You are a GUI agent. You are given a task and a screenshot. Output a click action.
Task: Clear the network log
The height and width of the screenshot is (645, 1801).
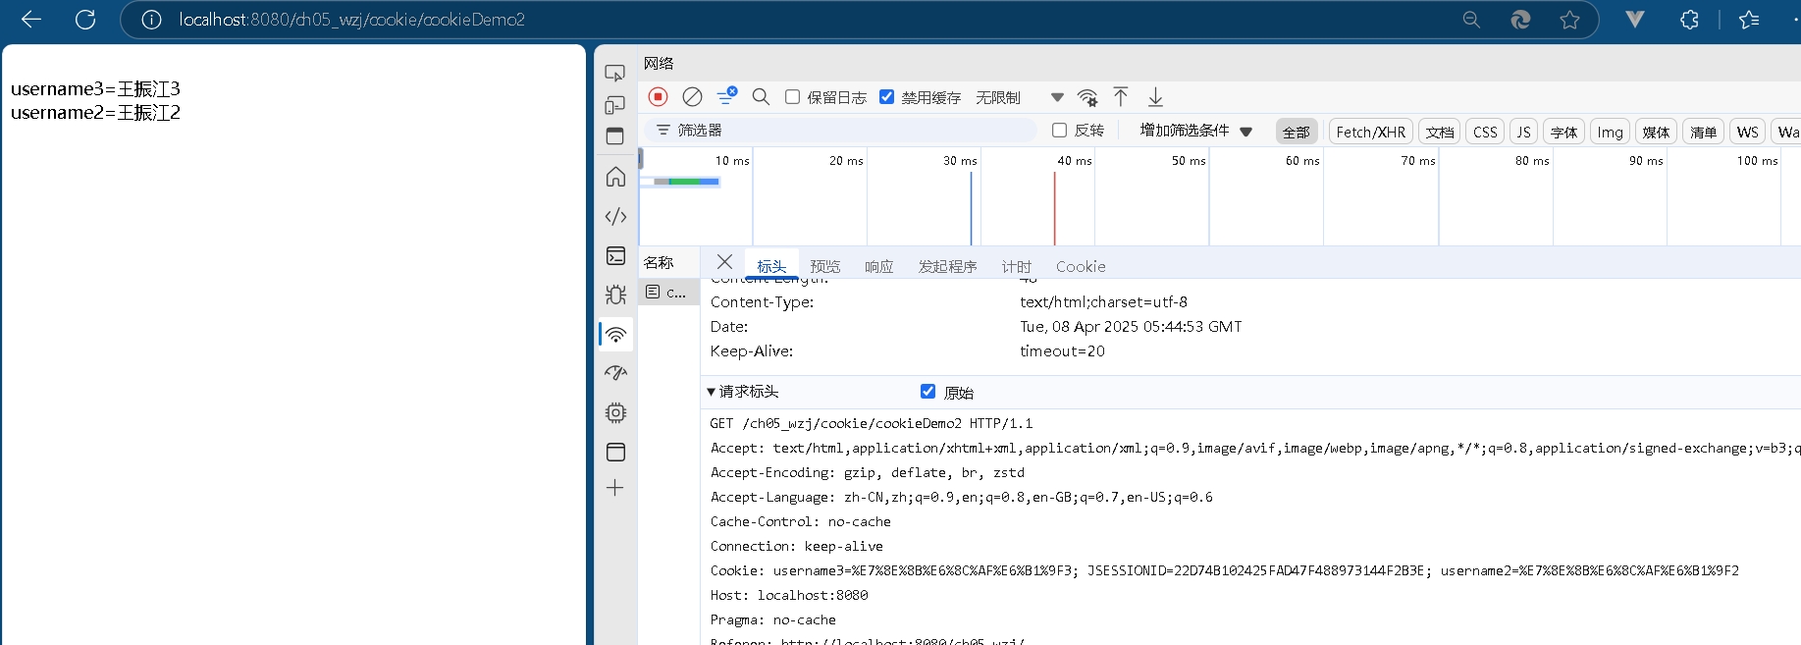(x=692, y=96)
